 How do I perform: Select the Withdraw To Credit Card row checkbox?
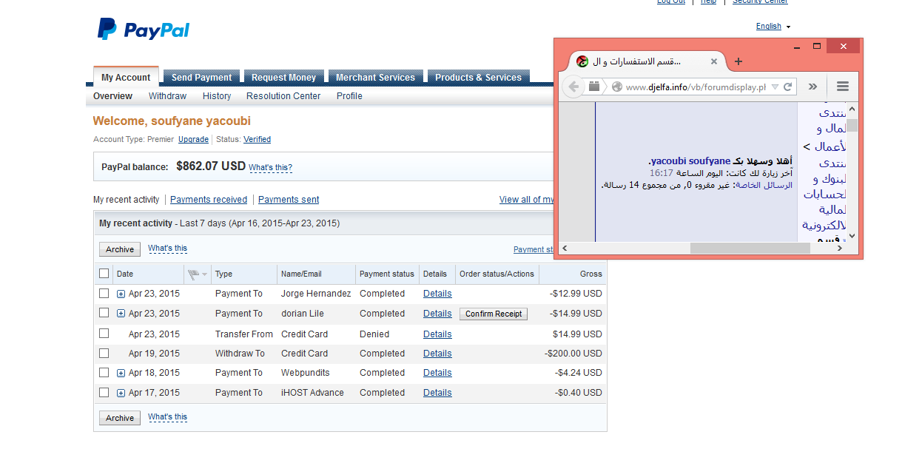[104, 354]
